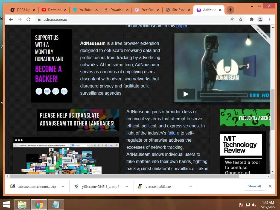Click the muted volume tray icon
Viewport: 280px width, 210px height.
(x=254, y=205)
